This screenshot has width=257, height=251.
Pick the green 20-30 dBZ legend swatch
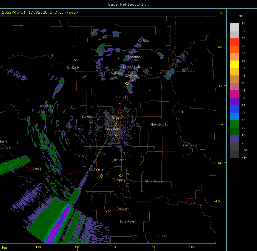pyautogui.click(x=234, y=124)
